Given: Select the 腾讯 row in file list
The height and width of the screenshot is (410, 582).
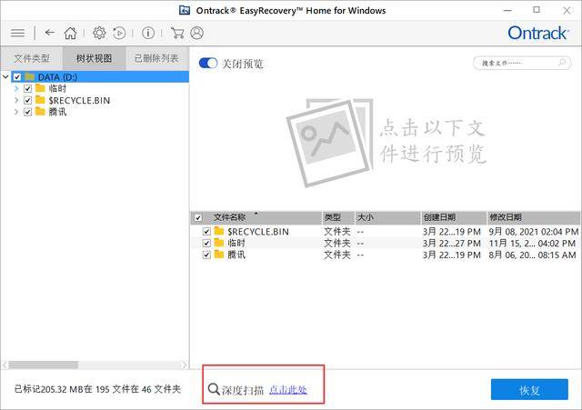Looking at the screenshot, I should point(385,255).
